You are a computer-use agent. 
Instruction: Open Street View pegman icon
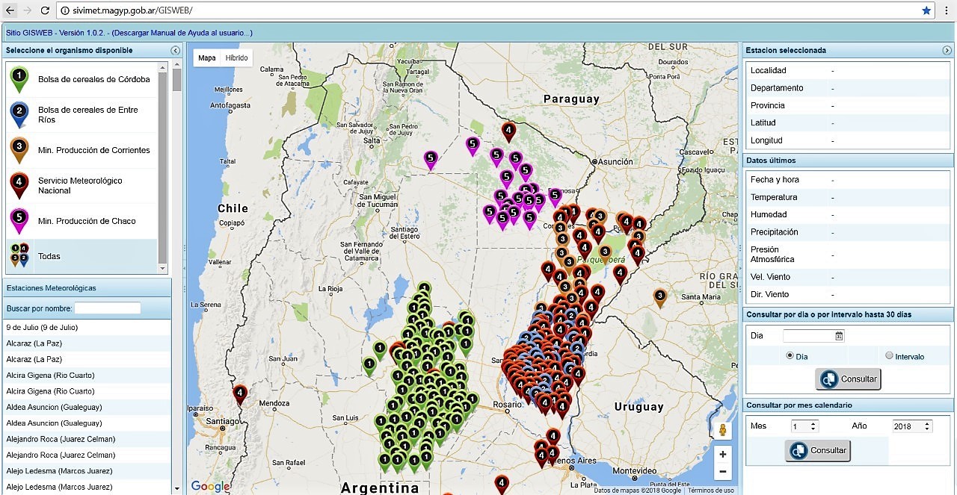(722, 431)
